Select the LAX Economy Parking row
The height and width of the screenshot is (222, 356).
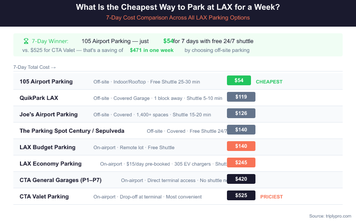[50, 163]
